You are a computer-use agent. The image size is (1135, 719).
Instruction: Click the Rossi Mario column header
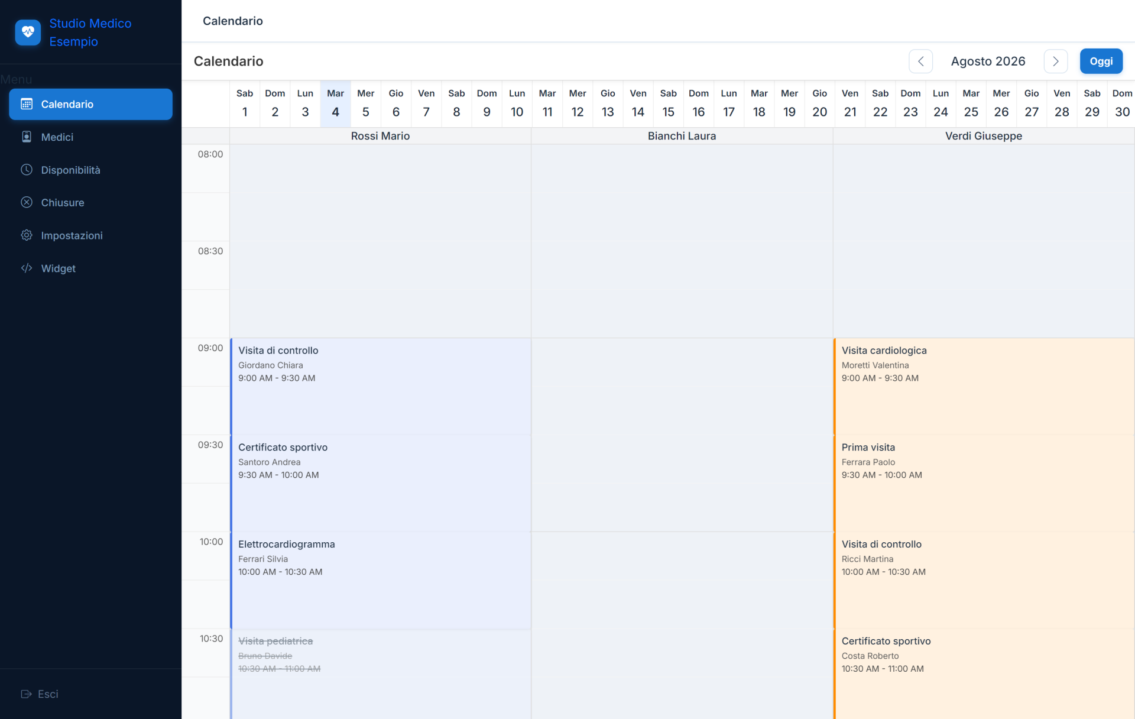pyautogui.click(x=380, y=136)
